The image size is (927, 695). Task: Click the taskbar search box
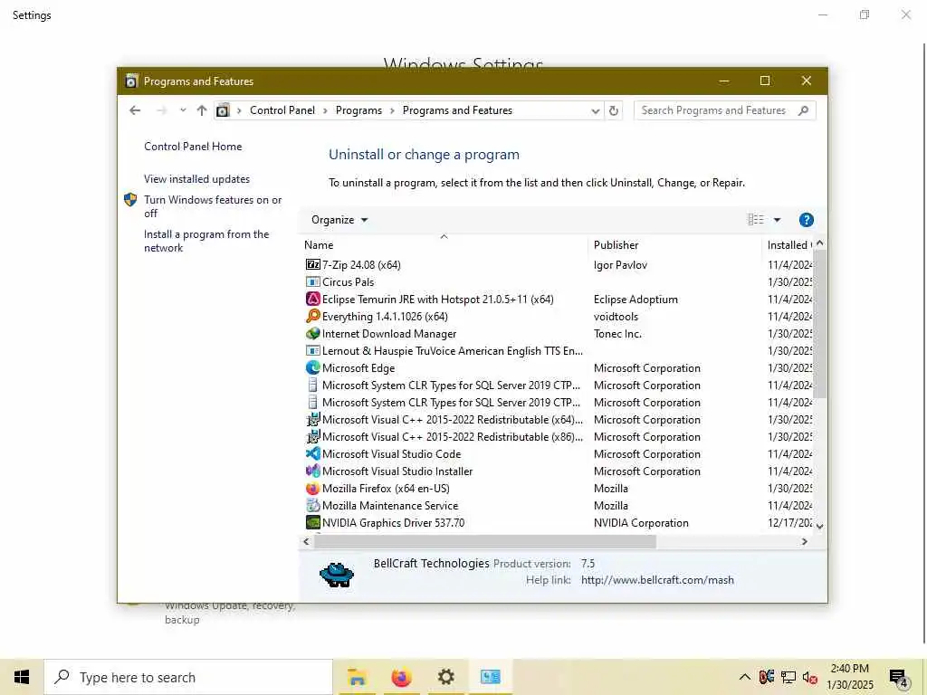[188, 677]
